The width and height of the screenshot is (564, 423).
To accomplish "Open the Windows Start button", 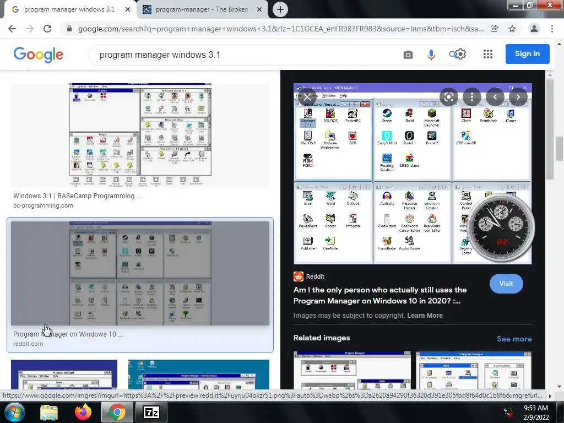I will coord(13,412).
